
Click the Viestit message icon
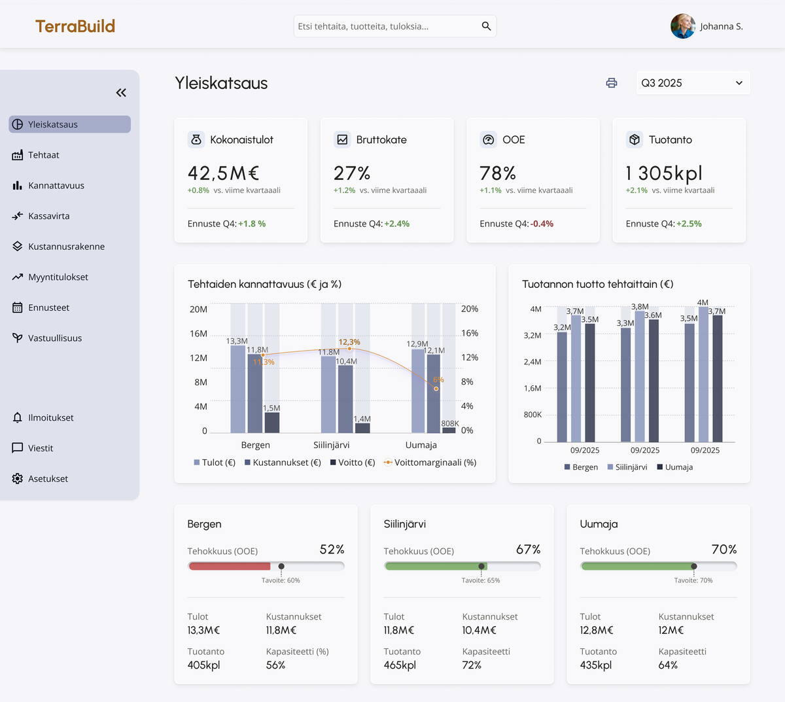(18, 448)
